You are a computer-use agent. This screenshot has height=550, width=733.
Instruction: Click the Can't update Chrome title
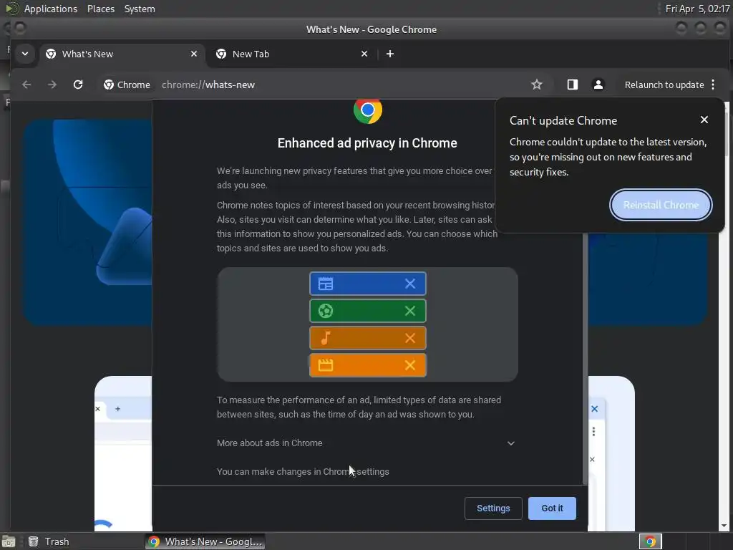point(563,120)
